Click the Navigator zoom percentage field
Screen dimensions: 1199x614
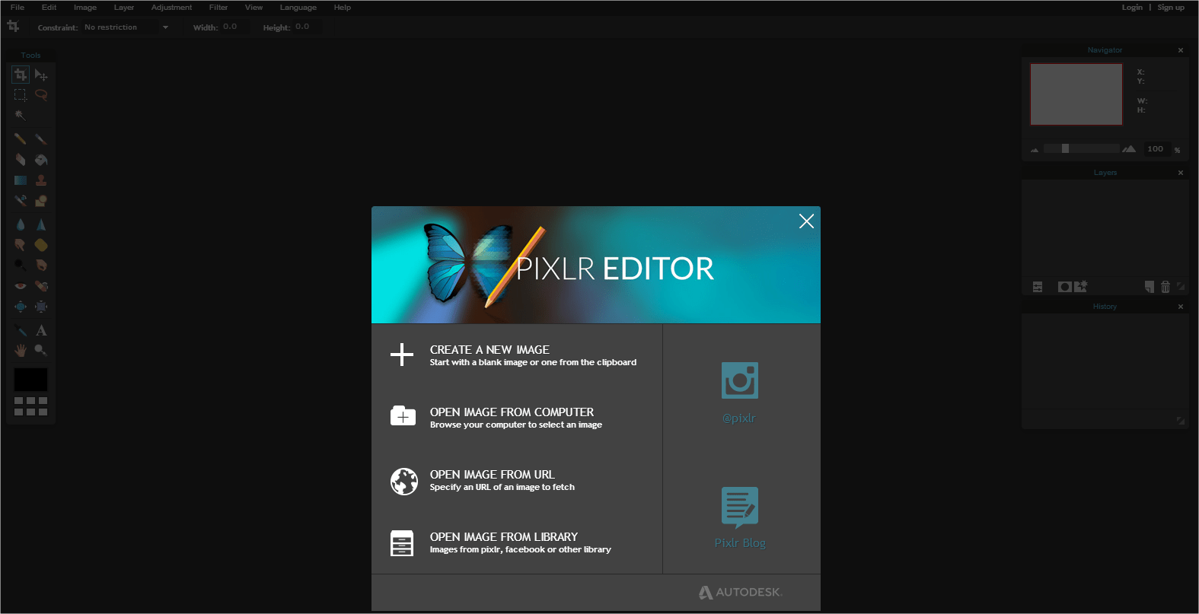(1155, 149)
